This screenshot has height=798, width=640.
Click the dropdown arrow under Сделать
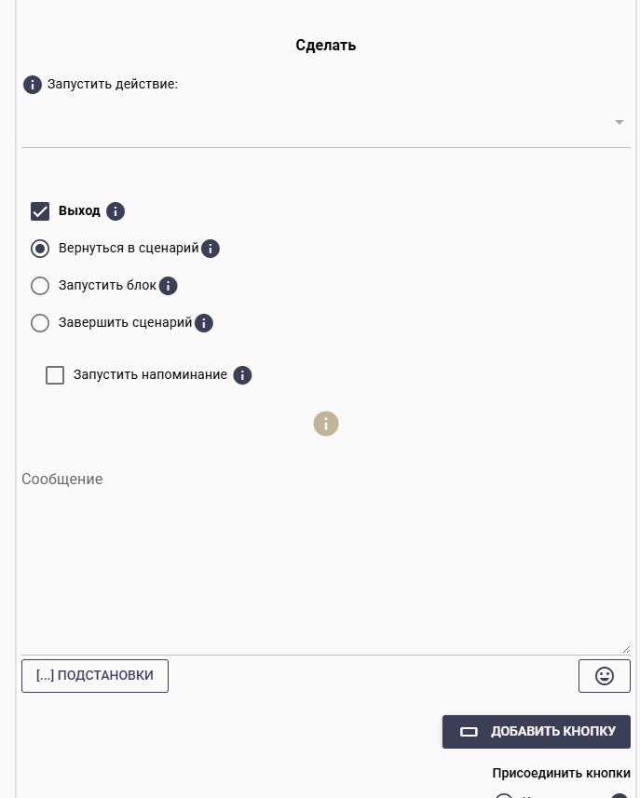(618, 121)
